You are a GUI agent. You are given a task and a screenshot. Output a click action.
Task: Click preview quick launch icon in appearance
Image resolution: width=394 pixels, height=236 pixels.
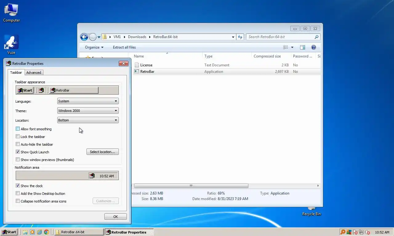(41, 90)
